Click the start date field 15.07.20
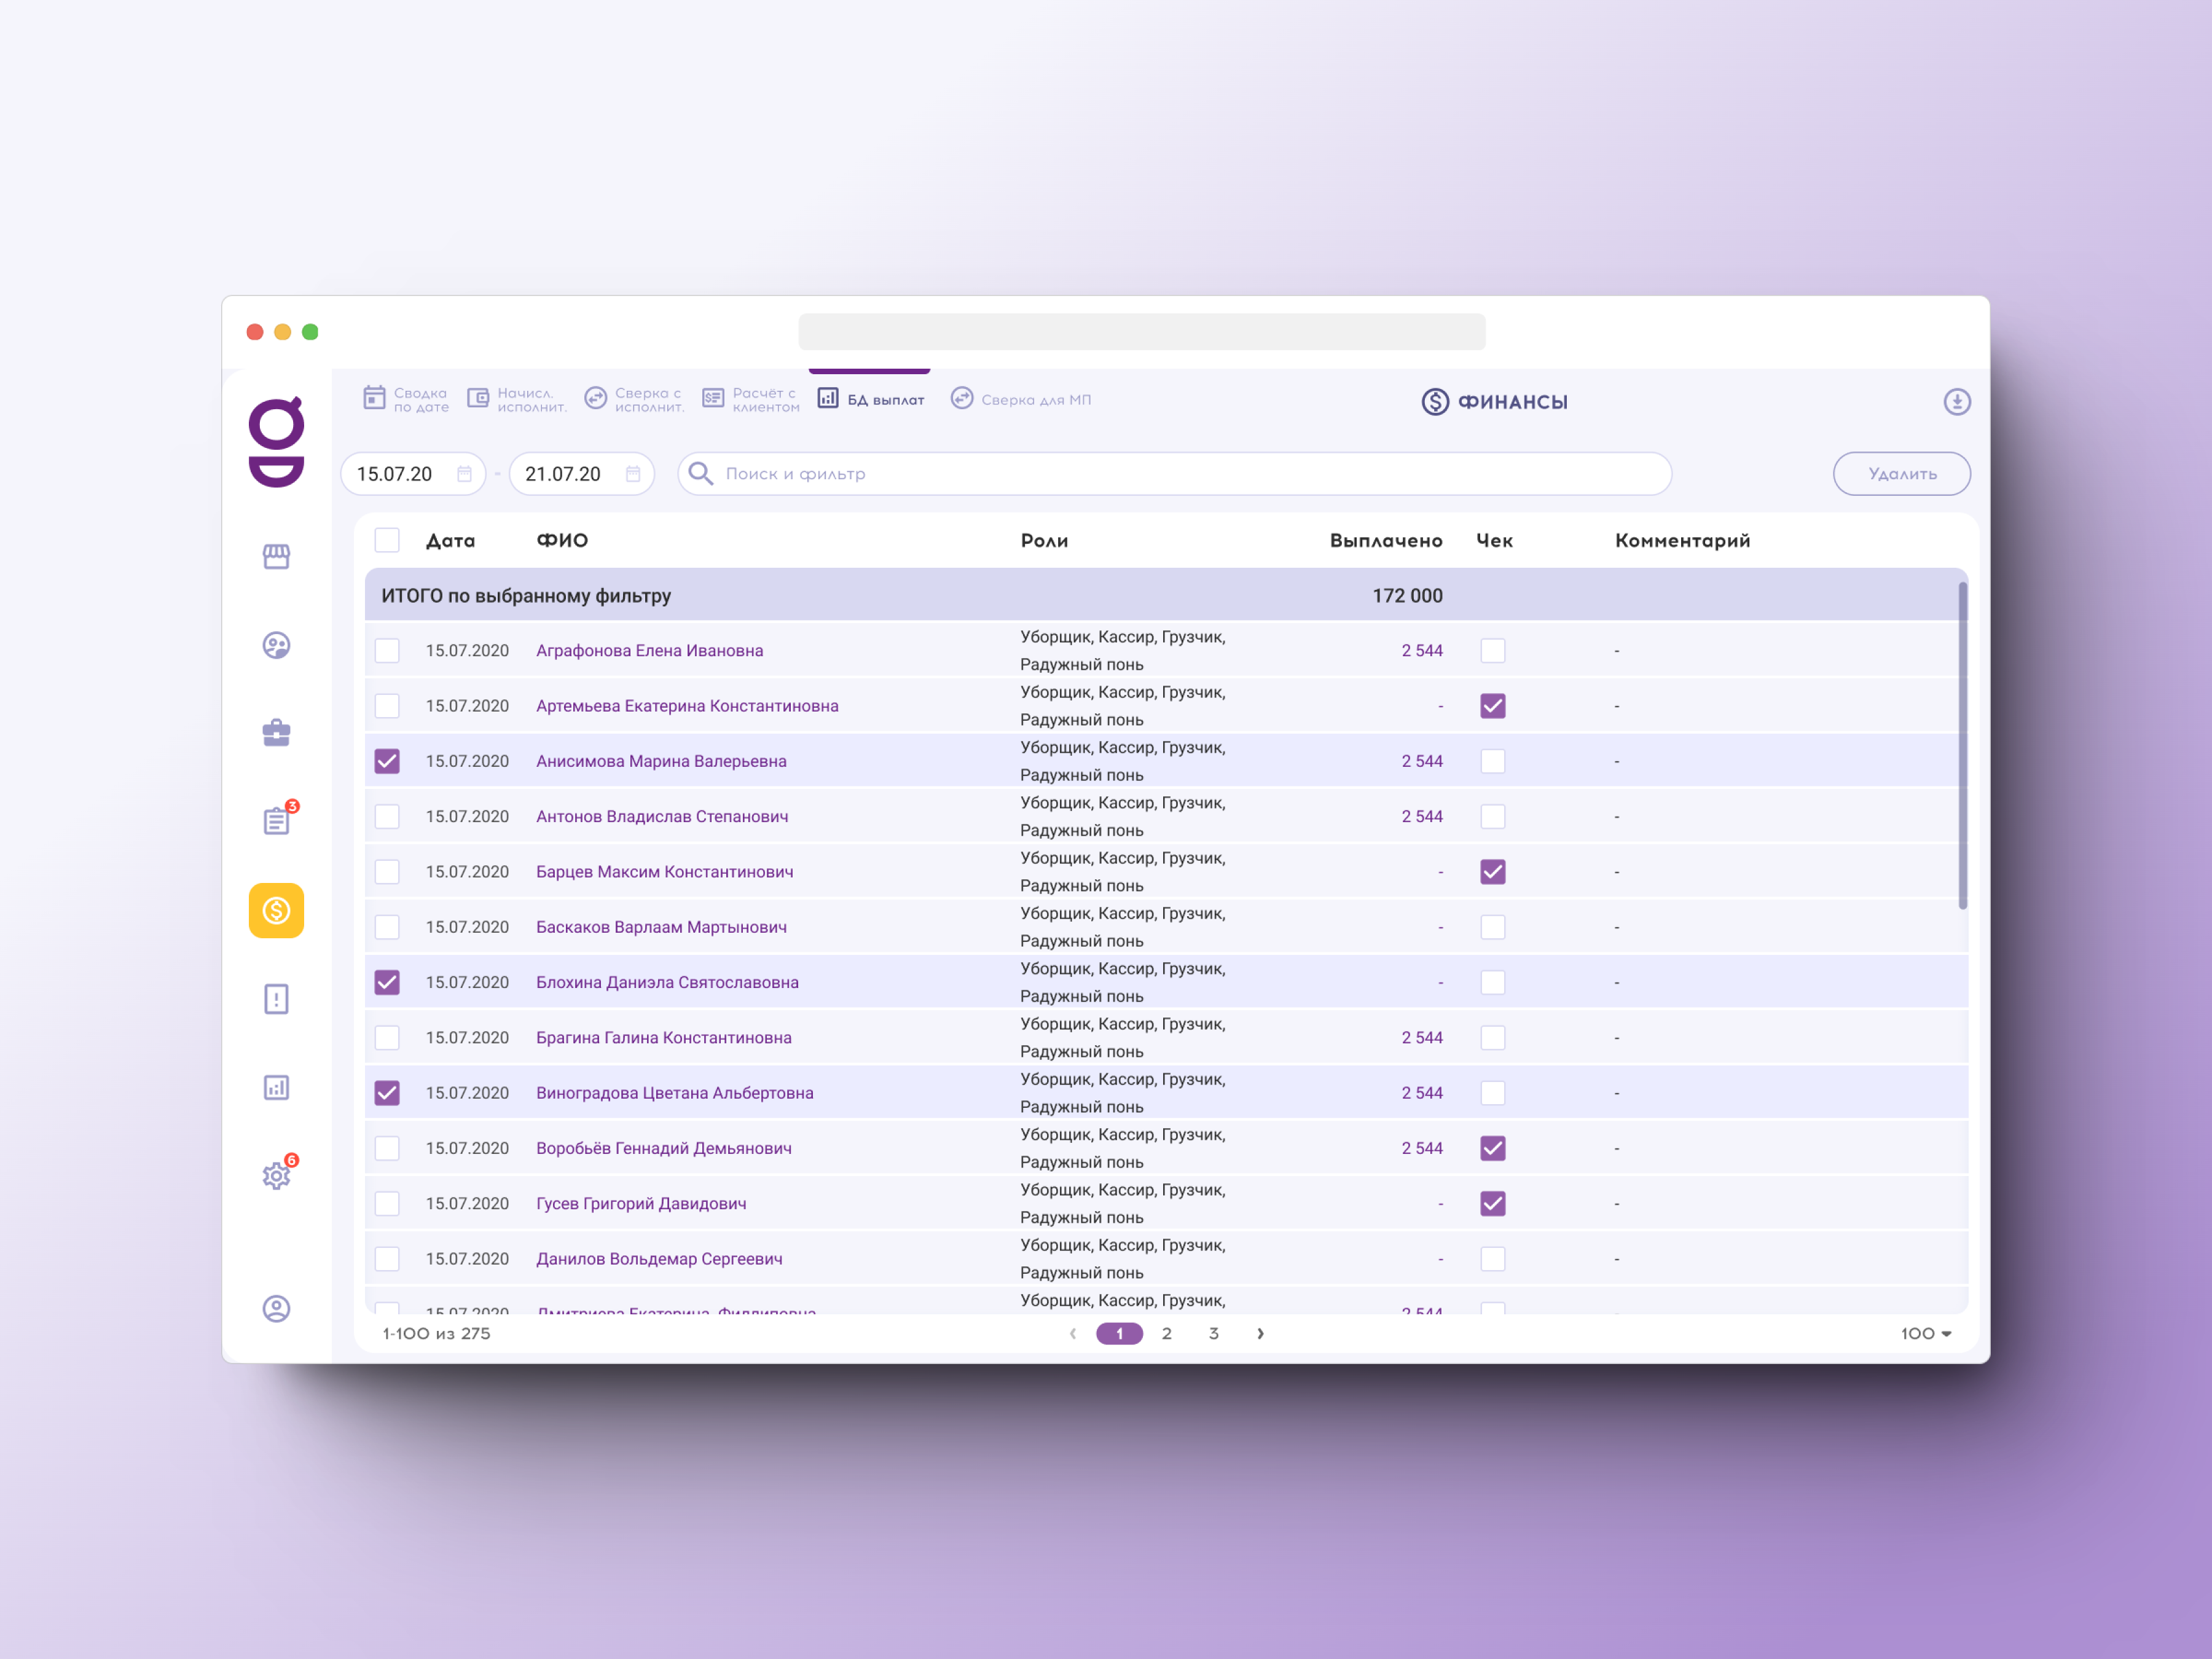The image size is (2212, 1659). click(413, 473)
